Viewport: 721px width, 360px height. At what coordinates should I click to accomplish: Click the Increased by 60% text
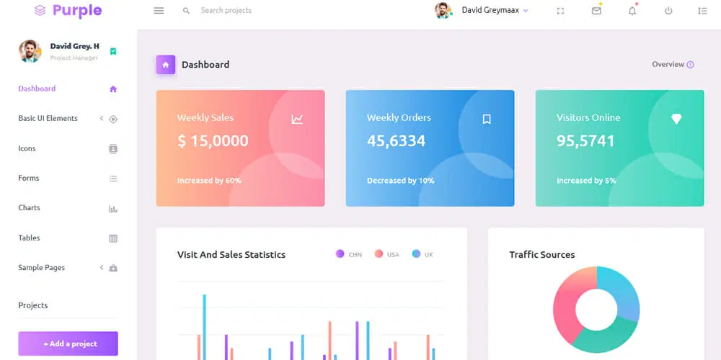pos(209,181)
